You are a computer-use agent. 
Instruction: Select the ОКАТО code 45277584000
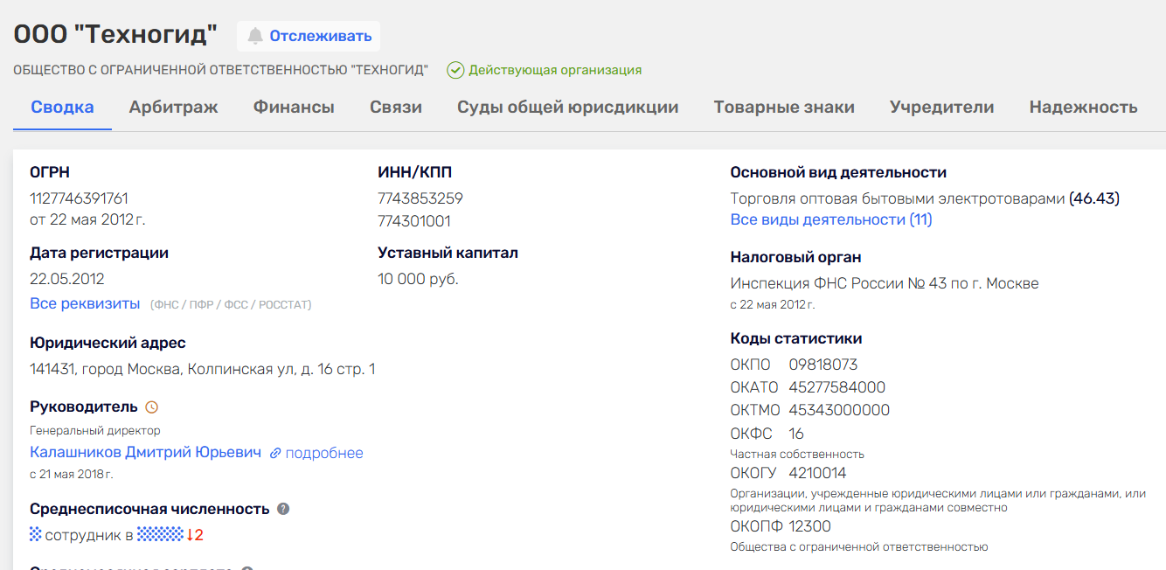pos(837,387)
